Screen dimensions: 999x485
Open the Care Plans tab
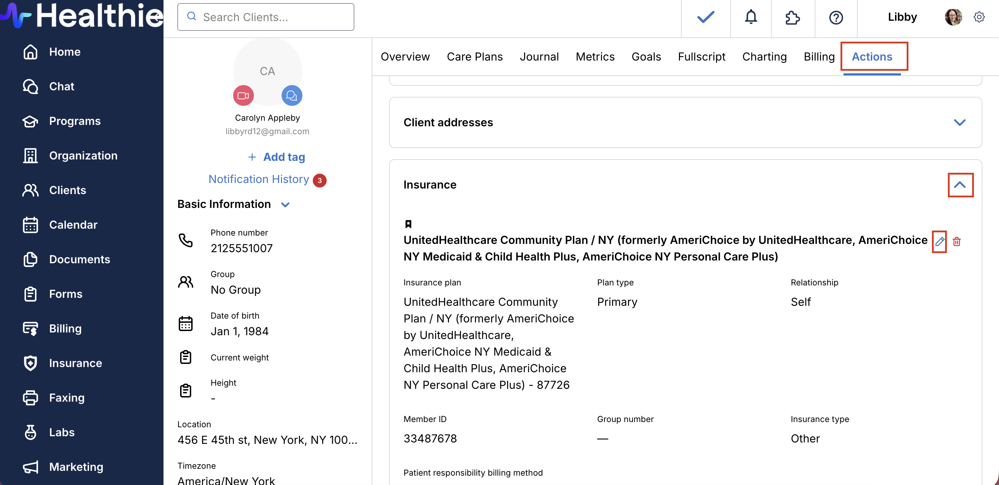click(474, 56)
